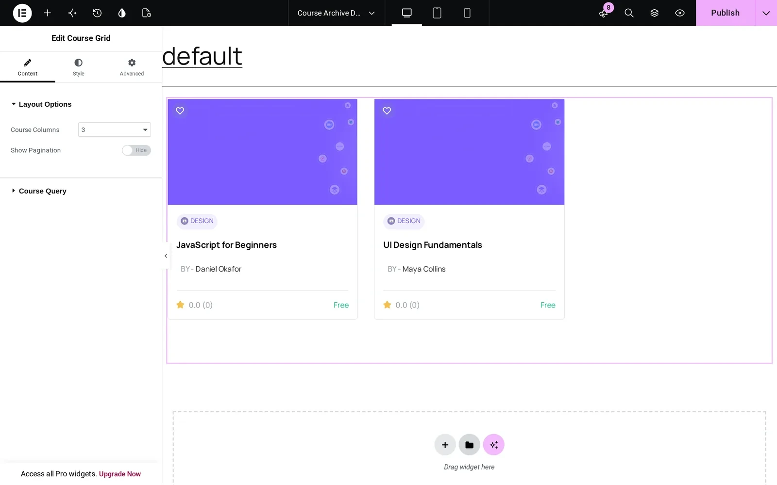Click author name Daniel Okafor
777x485 pixels.
click(x=218, y=269)
